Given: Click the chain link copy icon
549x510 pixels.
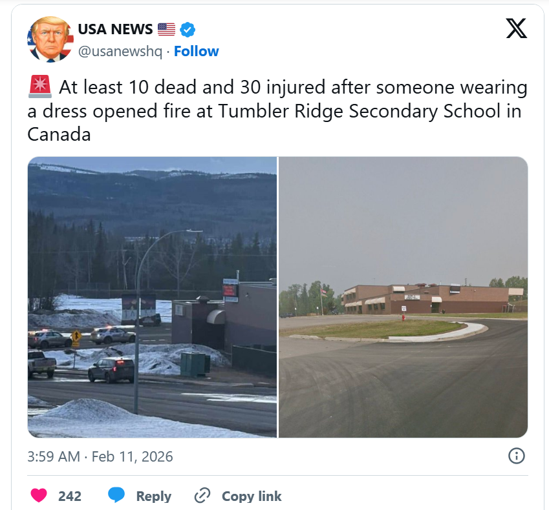Looking at the screenshot, I should coord(202,495).
